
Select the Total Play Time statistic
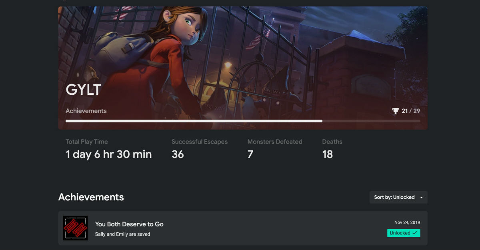109,149
